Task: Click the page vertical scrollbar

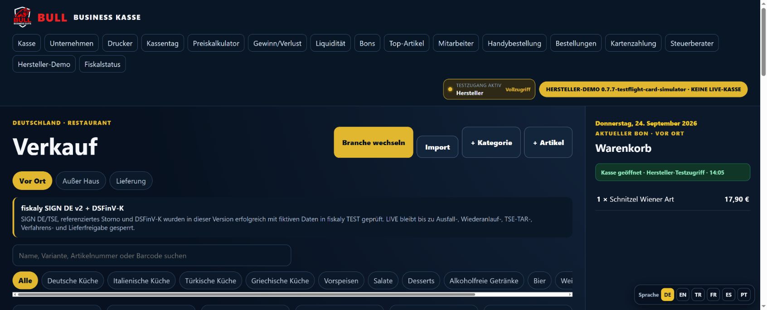Action: [x=763, y=42]
